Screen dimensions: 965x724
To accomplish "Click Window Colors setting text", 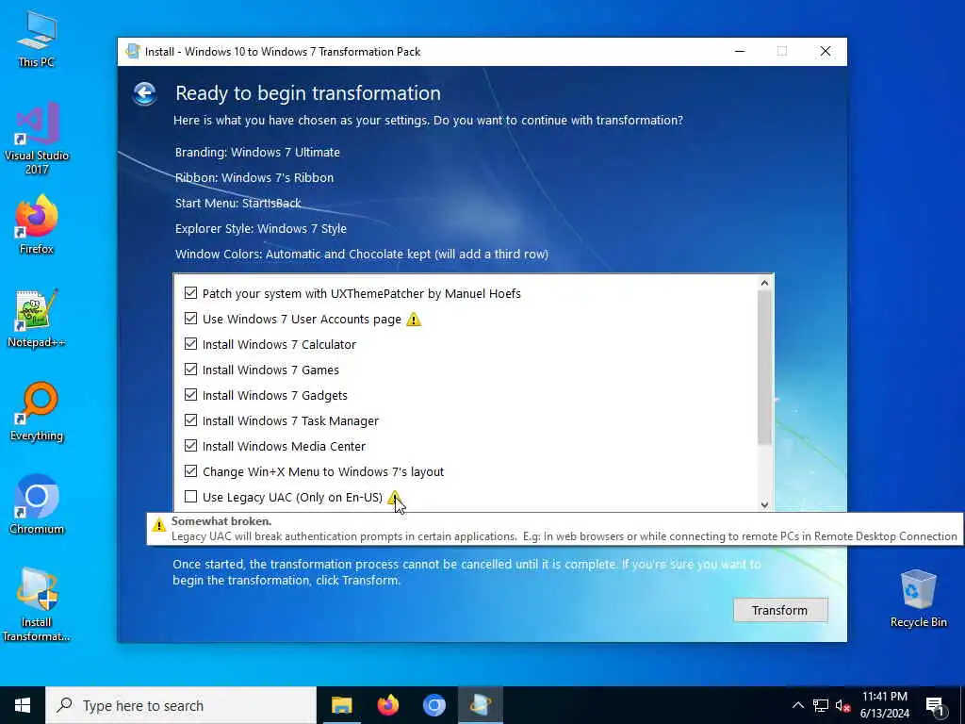I will point(362,254).
